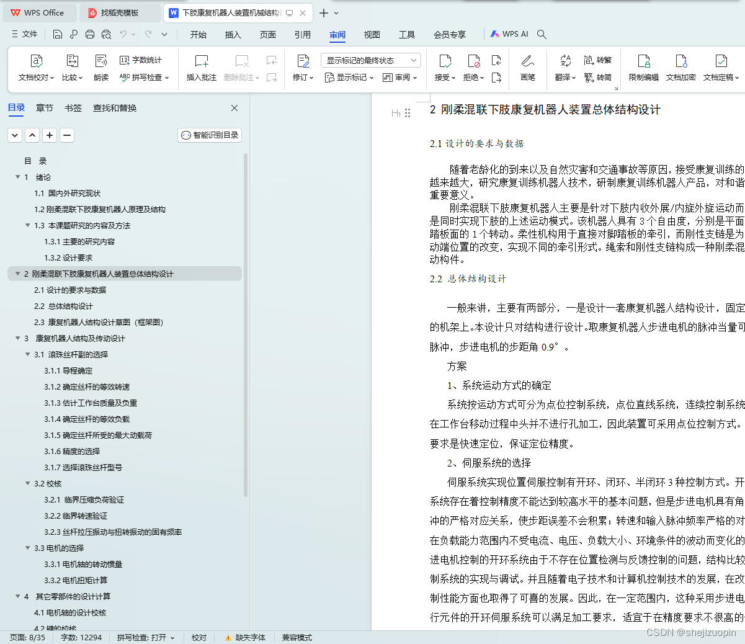Go to previous revision icon
Image resolution: width=745 pixels, height=644 pixels.
point(496,60)
